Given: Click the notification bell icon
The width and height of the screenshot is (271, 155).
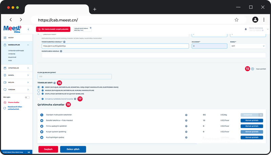Looking at the screenshot, I should point(246,29).
